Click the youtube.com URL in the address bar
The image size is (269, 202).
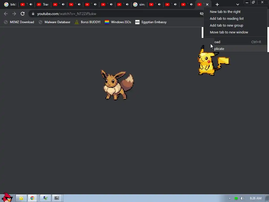[x=66, y=14]
